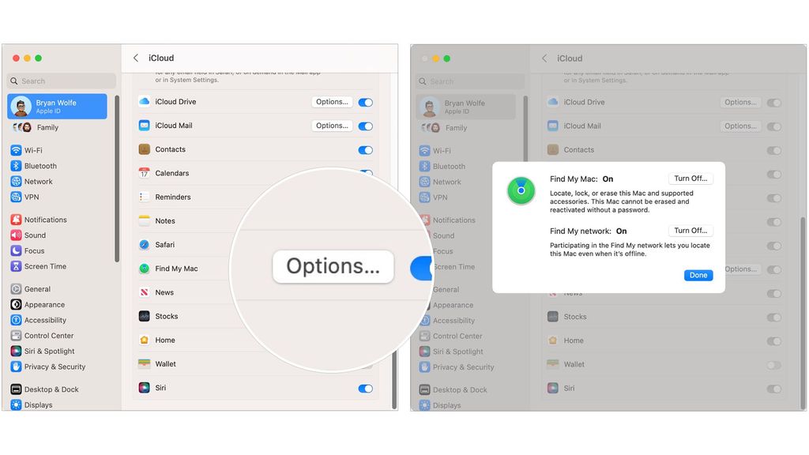Click the back chevron next to iCloud

135,58
